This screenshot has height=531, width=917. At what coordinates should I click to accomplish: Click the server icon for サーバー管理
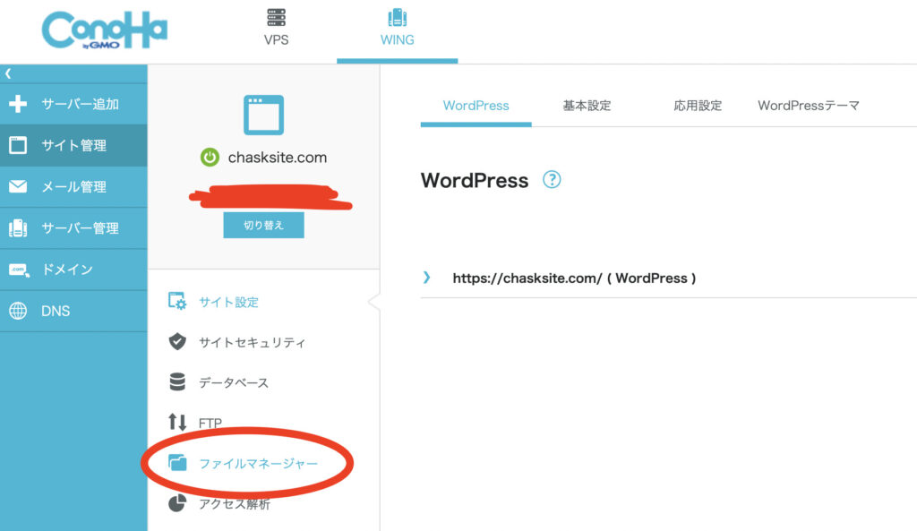tap(18, 227)
